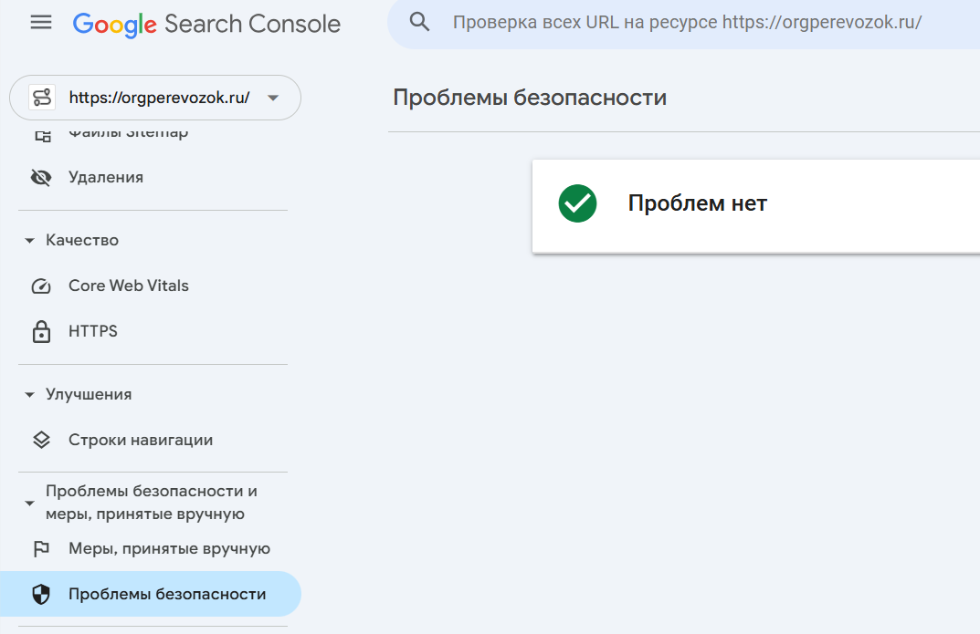Click the property icon beside the site URL

click(41, 98)
